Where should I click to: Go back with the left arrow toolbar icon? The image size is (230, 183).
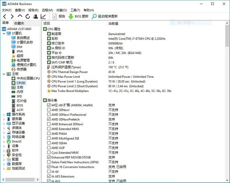pyautogui.click(x=5, y=17)
